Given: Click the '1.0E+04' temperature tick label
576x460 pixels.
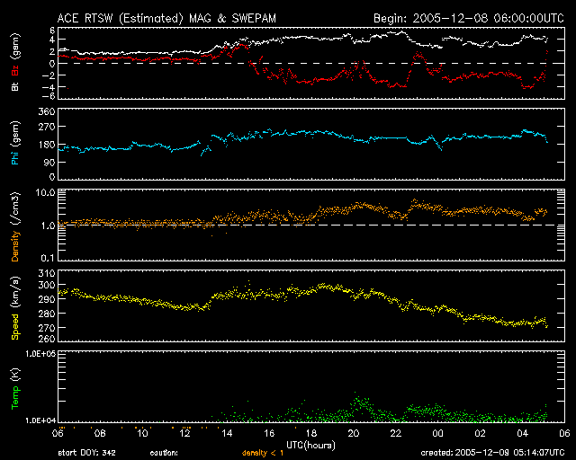Looking at the screenshot, I should (40, 420).
